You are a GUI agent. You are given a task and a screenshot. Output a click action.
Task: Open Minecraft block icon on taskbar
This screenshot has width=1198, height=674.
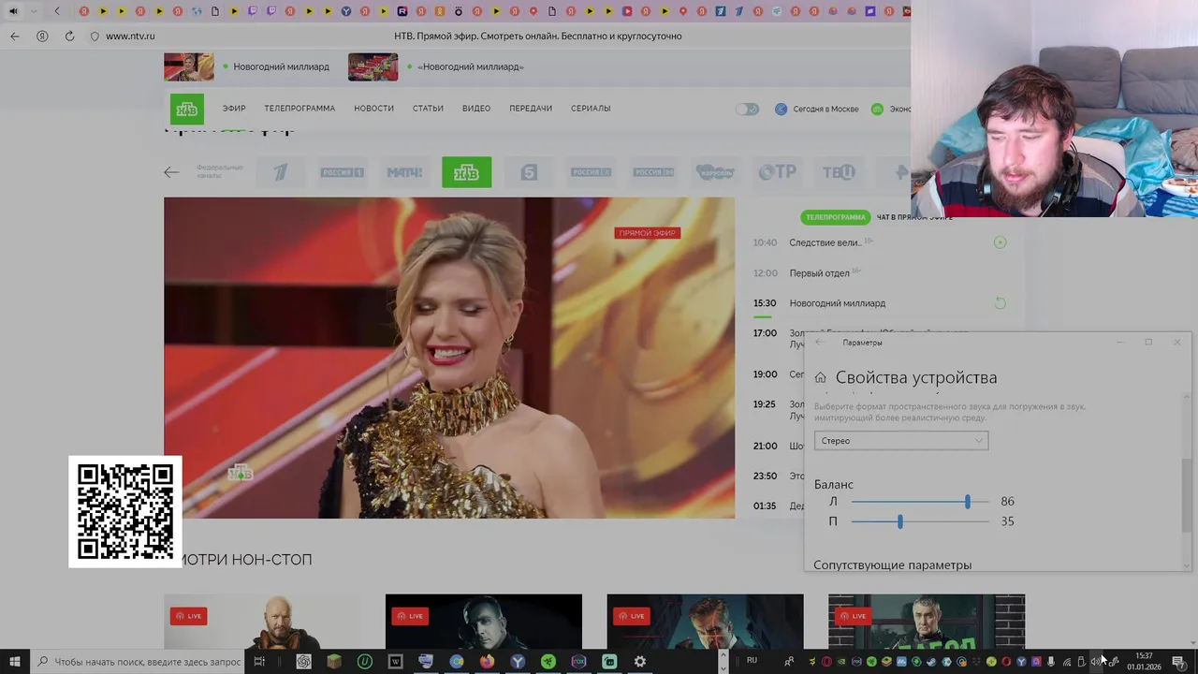tap(334, 662)
